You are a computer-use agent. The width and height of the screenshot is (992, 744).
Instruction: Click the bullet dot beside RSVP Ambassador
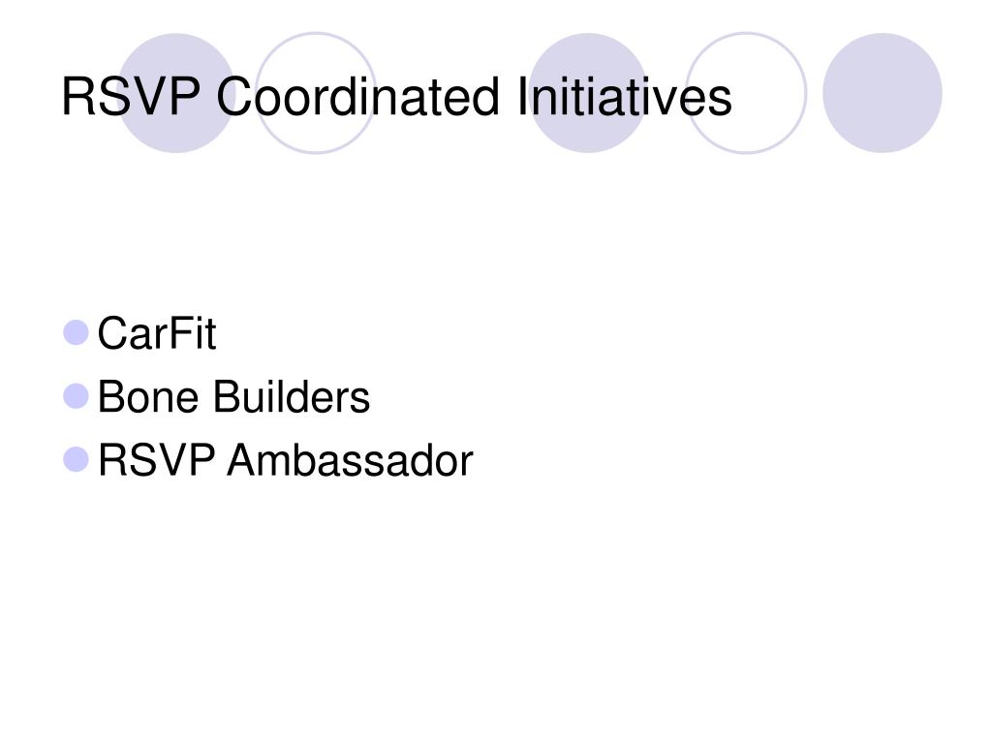click(76, 460)
